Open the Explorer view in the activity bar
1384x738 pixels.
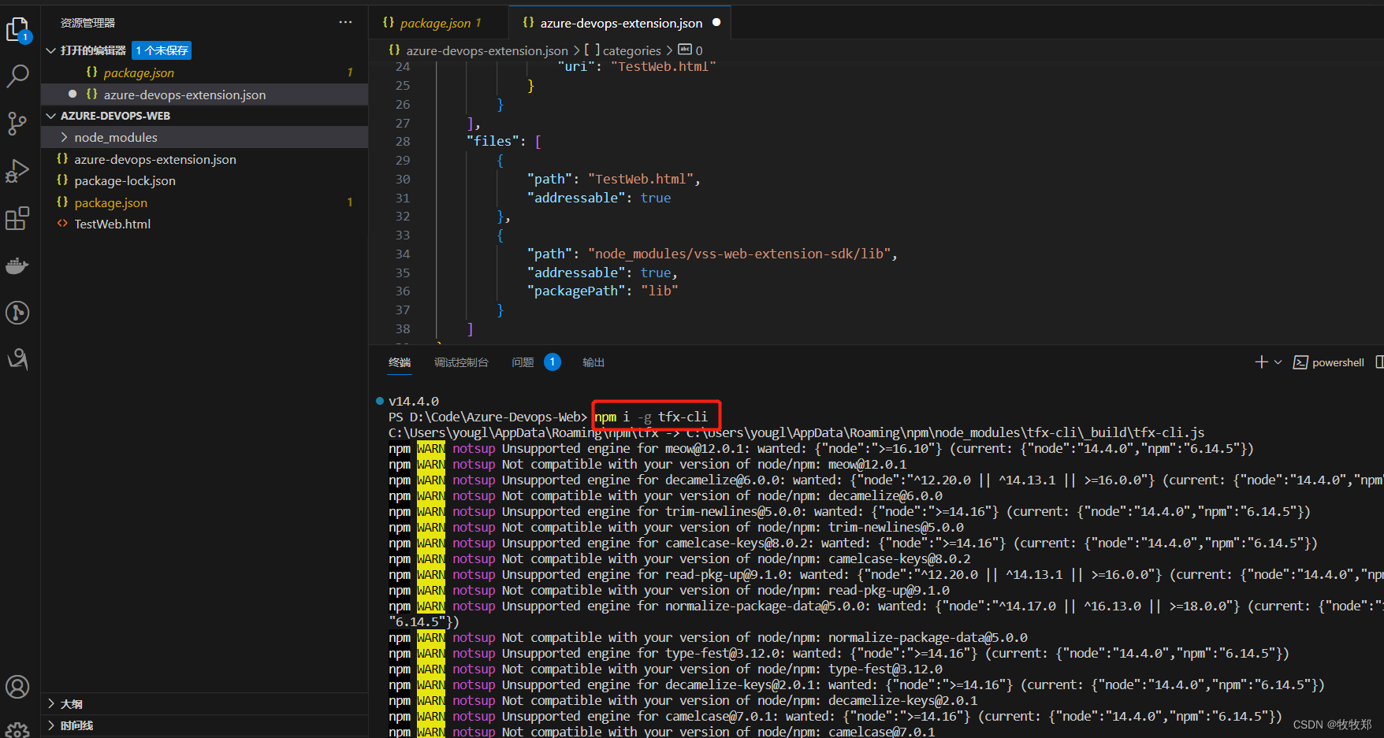coord(17,29)
